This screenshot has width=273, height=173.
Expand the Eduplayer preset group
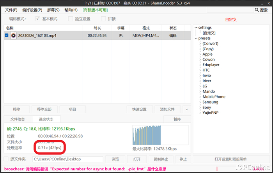tap(200, 65)
